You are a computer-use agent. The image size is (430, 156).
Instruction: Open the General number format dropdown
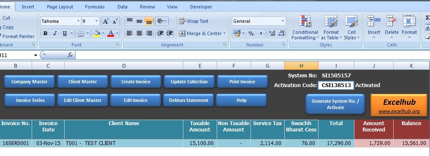click(x=283, y=21)
